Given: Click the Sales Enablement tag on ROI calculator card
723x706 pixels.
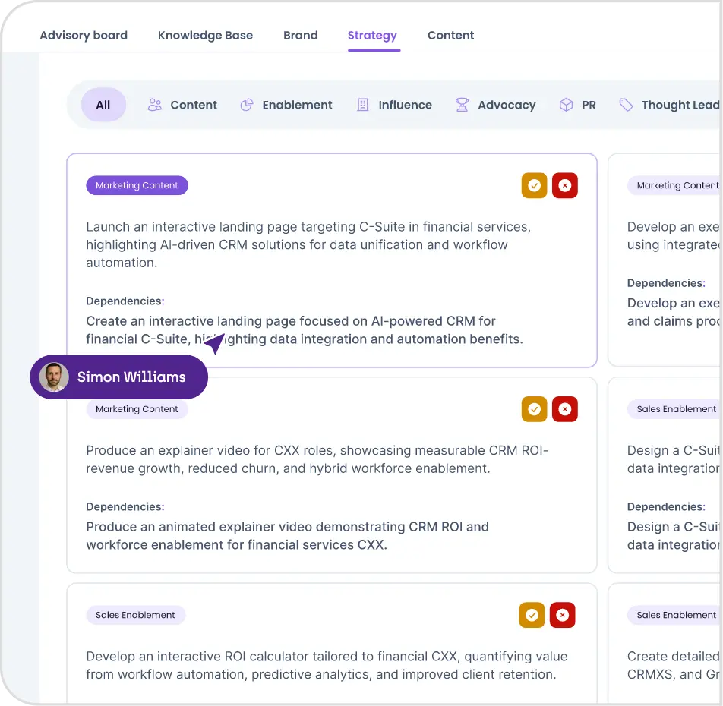Looking at the screenshot, I should click(x=135, y=615).
